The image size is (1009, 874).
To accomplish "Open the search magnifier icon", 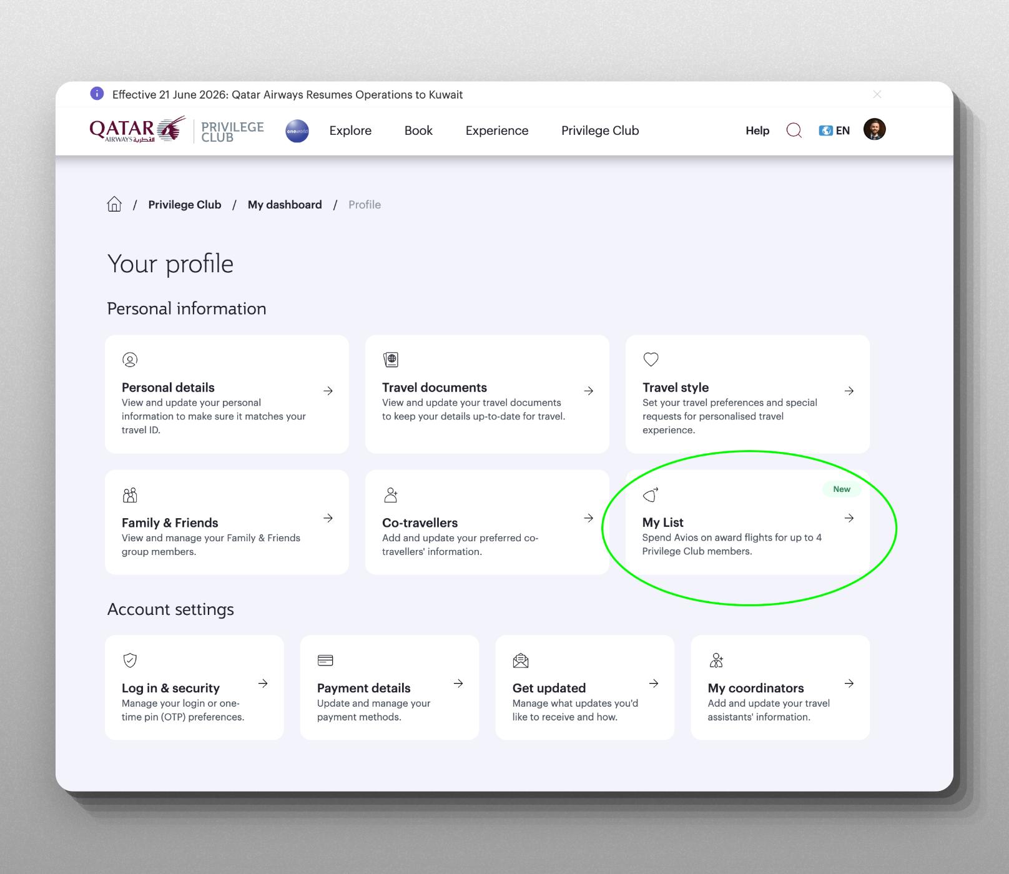I will click(794, 130).
